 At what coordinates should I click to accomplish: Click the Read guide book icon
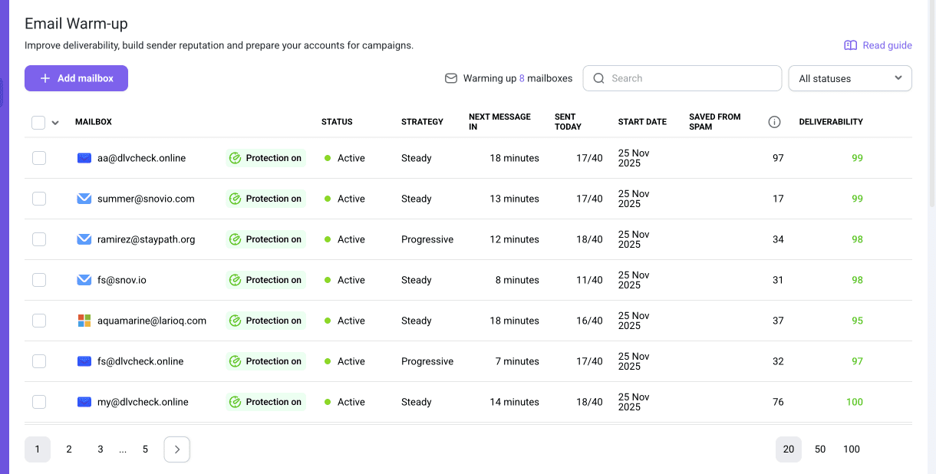click(x=850, y=45)
